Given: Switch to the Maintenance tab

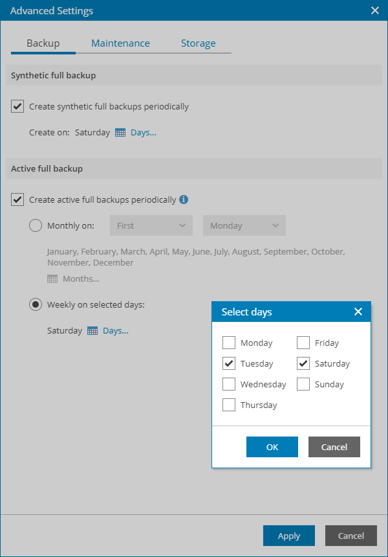Looking at the screenshot, I should click(120, 43).
